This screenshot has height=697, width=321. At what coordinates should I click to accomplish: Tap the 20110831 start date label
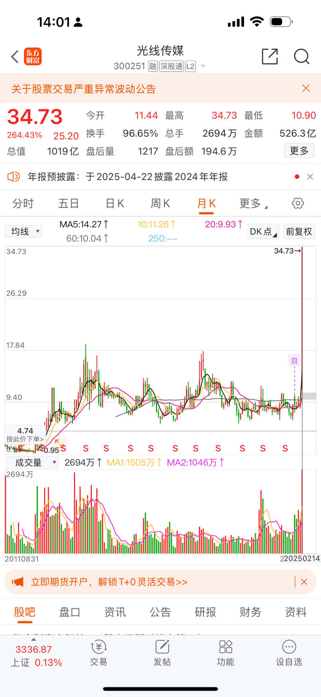[x=22, y=559]
